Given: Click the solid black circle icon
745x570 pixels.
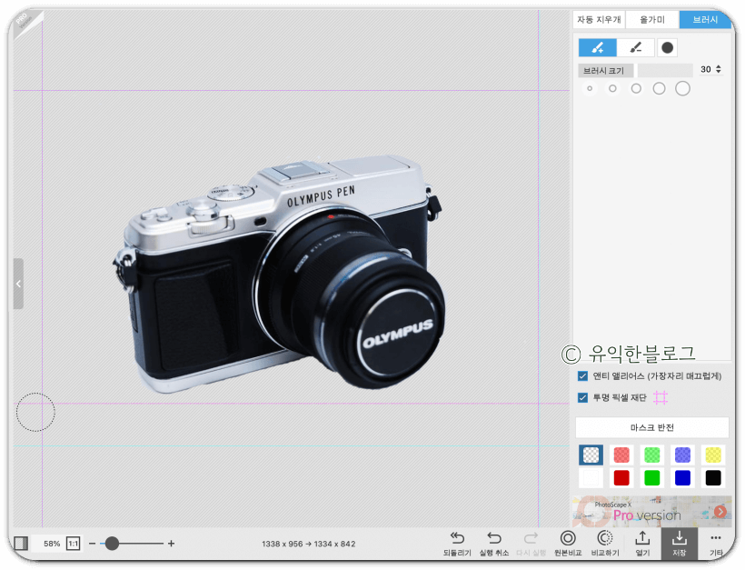Looking at the screenshot, I should pos(667,47).
